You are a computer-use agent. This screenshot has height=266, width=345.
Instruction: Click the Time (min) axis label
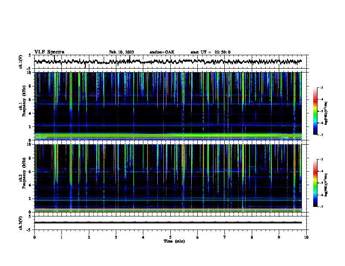pyautogui.click(x=174, y=241)
